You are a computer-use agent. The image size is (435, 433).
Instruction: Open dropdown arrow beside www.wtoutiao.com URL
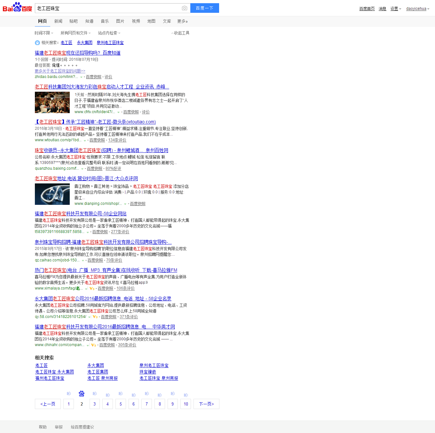pos(85,141)
